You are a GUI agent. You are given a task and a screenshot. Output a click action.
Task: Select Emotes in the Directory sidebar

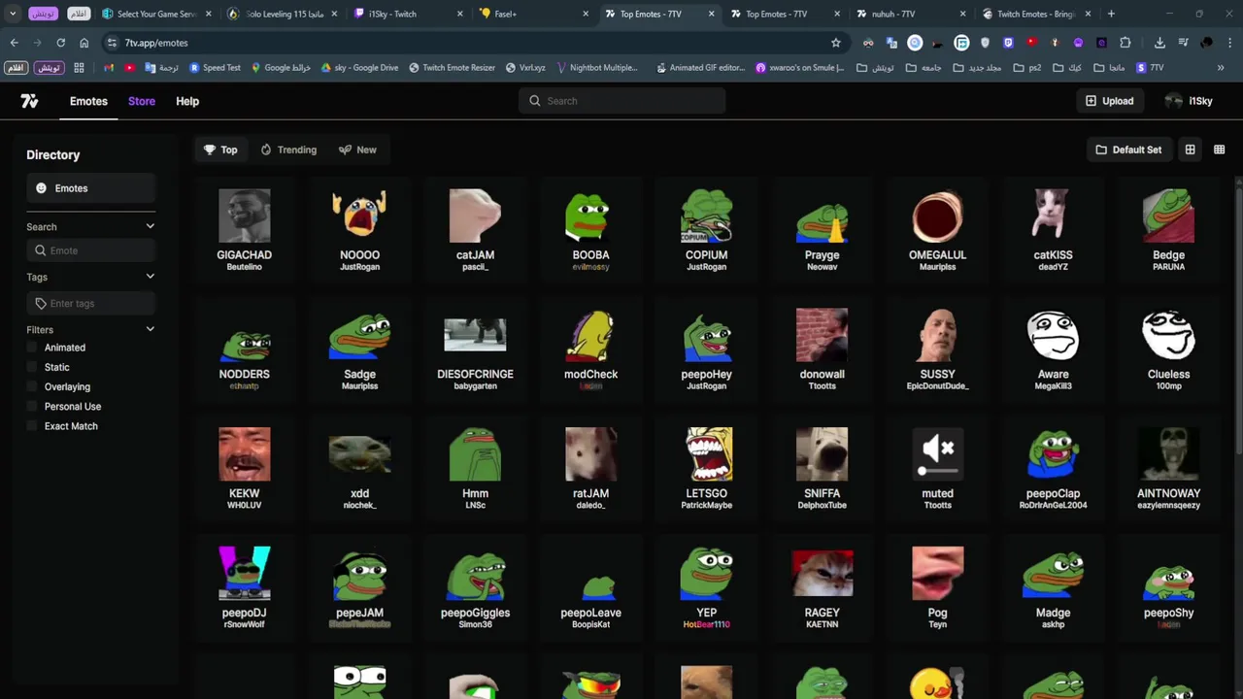point(90,188)
